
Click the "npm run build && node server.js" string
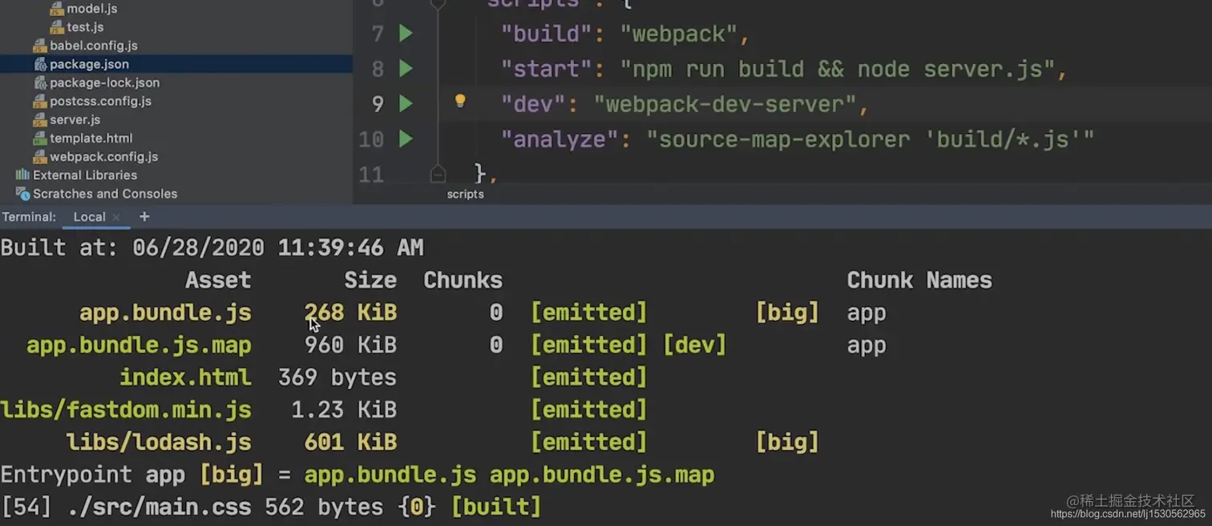837,69
